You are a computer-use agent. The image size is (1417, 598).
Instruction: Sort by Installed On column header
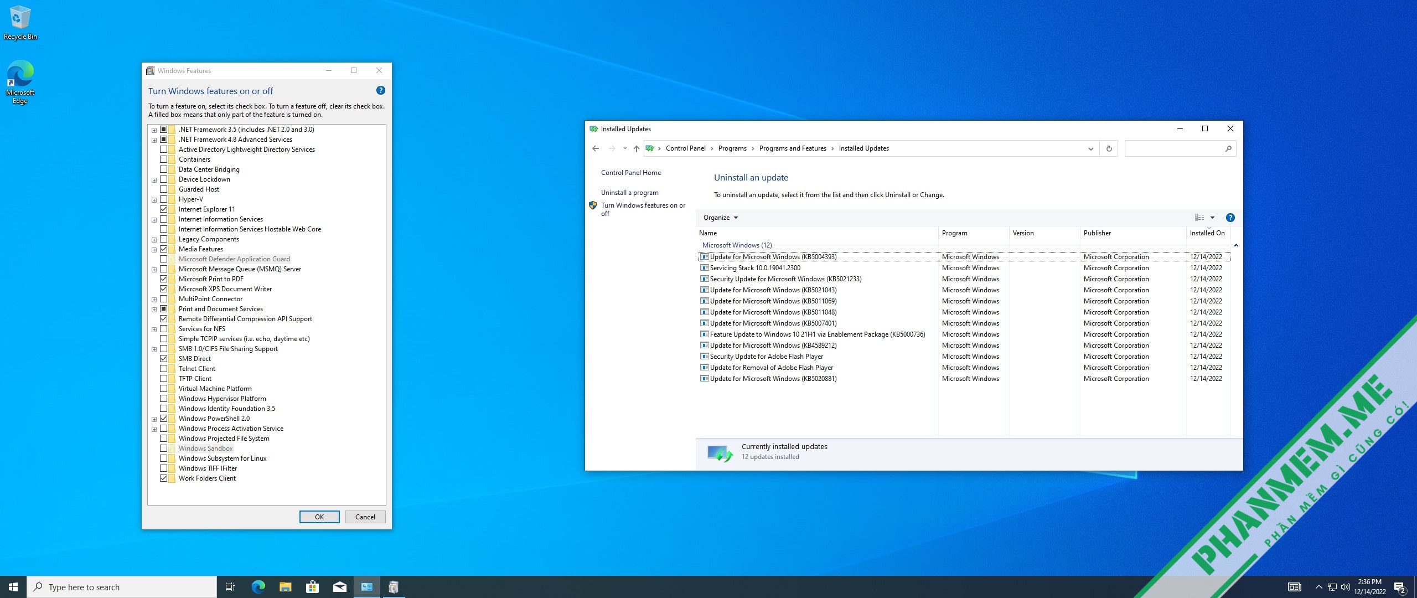pyautogui.click(x=1208, y=233)
